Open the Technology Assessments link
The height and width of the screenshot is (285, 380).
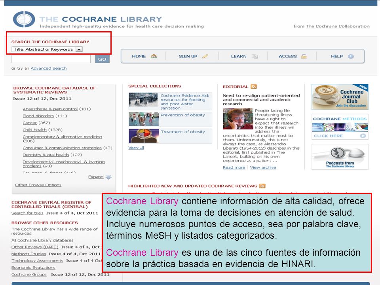coord(37,260)
